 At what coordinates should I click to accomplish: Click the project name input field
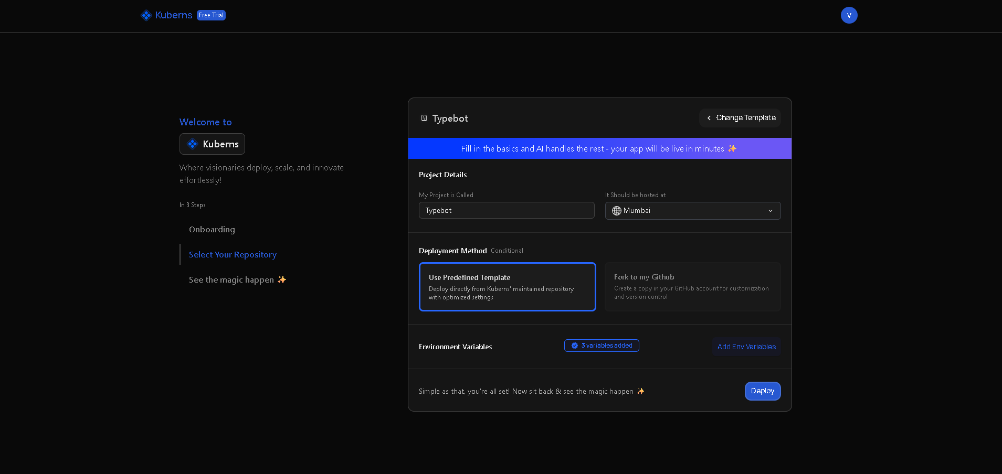coord(506,210)
